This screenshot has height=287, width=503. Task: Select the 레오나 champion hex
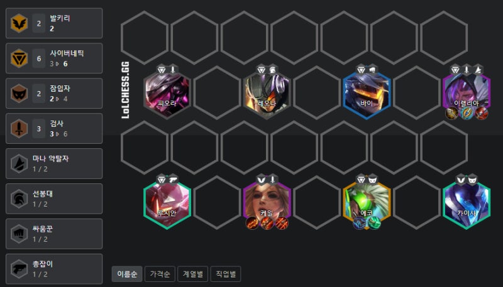click(267, 93)
